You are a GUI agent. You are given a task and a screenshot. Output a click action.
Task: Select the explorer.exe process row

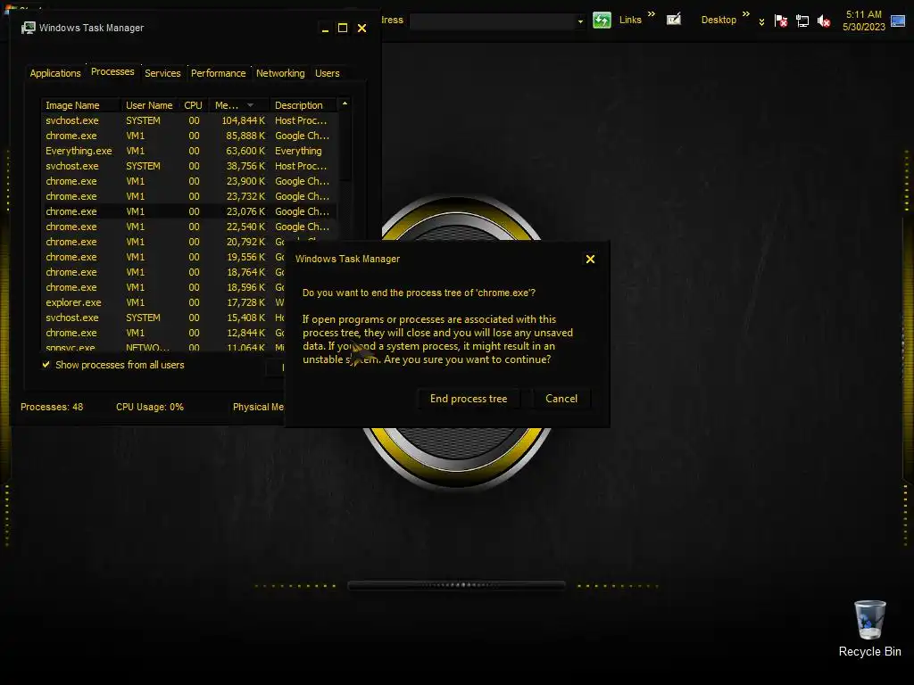point(163,302)
